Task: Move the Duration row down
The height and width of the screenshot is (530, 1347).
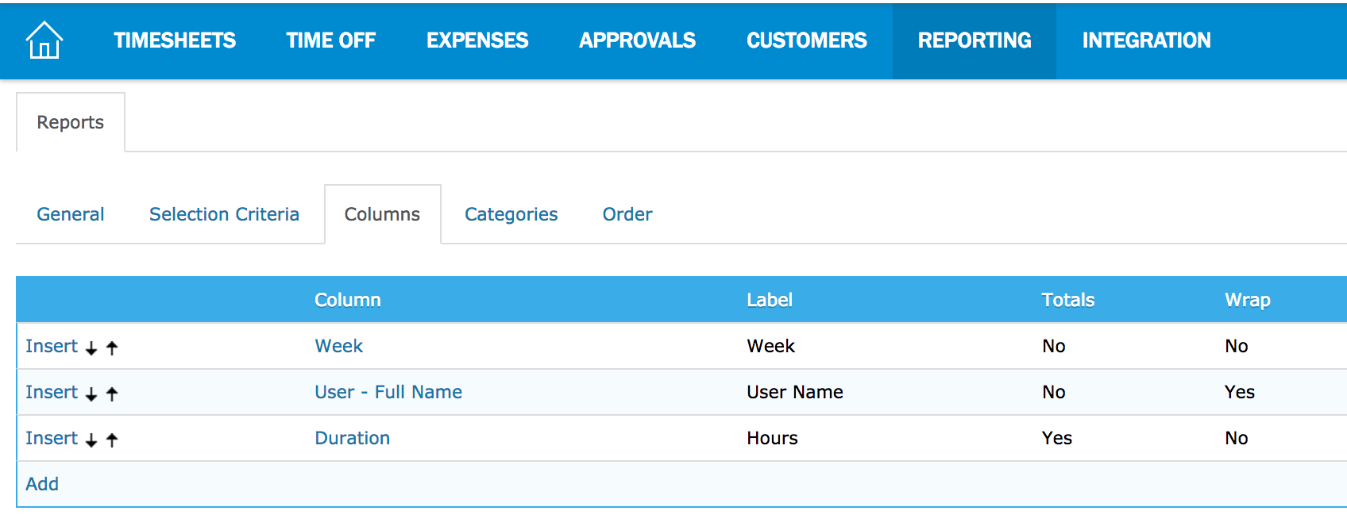Action: tap(91, 440)
